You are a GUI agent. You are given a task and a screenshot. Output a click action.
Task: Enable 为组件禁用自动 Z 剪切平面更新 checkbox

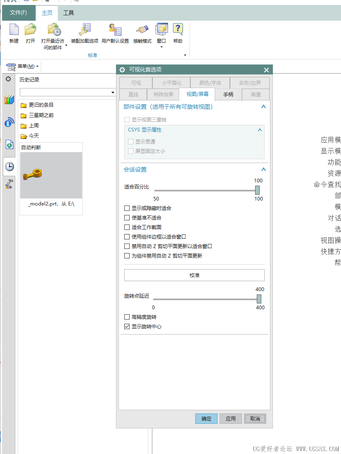(x=127, y=256)
